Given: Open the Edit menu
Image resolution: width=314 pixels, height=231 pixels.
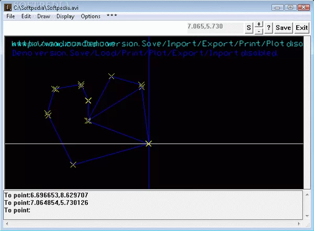Looking at the screenshot, I should click(x=26, y=16).
